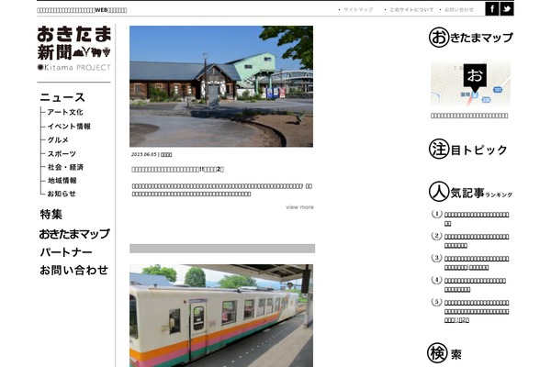The image size is (551, 367).
Task: Select the イベント情報 news category
Action: coord(69,126)
